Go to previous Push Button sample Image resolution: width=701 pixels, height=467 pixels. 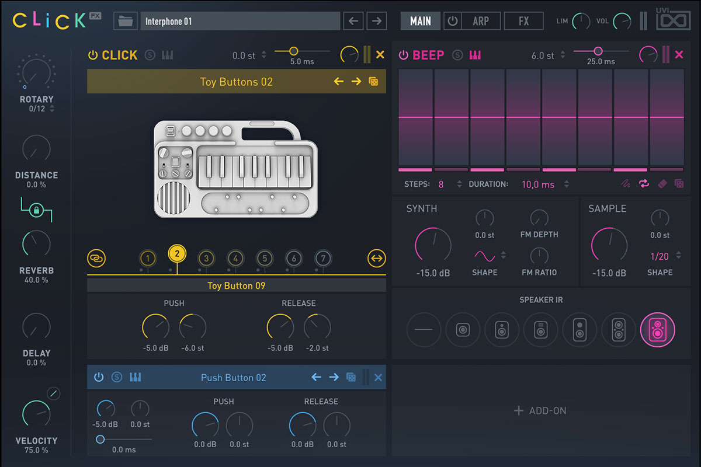(x=316, y=377)
